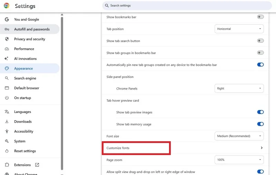This screenshot has width=276, height=175.
Task: Click the translate icon for Languages
Action: (7, 112)
